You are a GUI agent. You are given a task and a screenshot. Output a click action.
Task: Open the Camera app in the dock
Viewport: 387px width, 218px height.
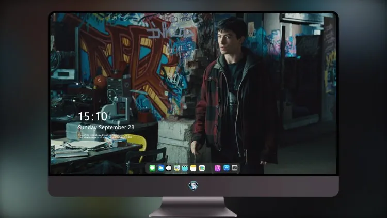pos(235,168)
